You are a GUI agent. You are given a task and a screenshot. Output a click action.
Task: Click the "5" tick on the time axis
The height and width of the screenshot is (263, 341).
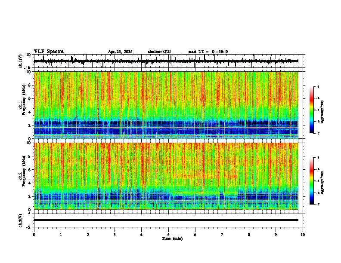click(168, 235)
